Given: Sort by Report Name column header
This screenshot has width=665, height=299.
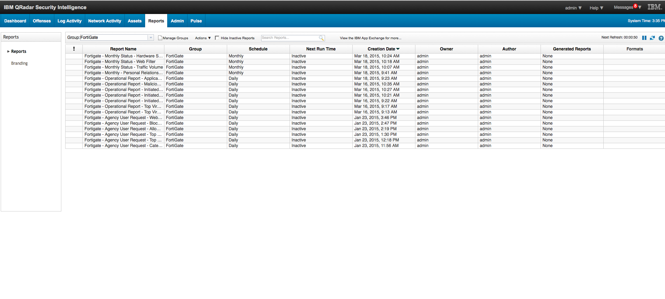Looking at the screenshot, I should point(123,49).
